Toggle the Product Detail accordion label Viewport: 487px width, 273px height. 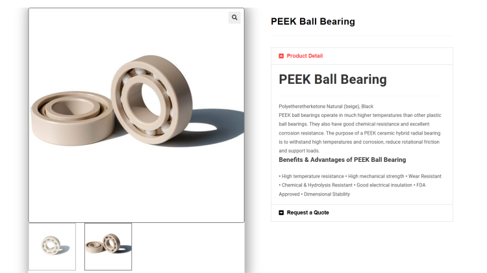pos(305,56)
